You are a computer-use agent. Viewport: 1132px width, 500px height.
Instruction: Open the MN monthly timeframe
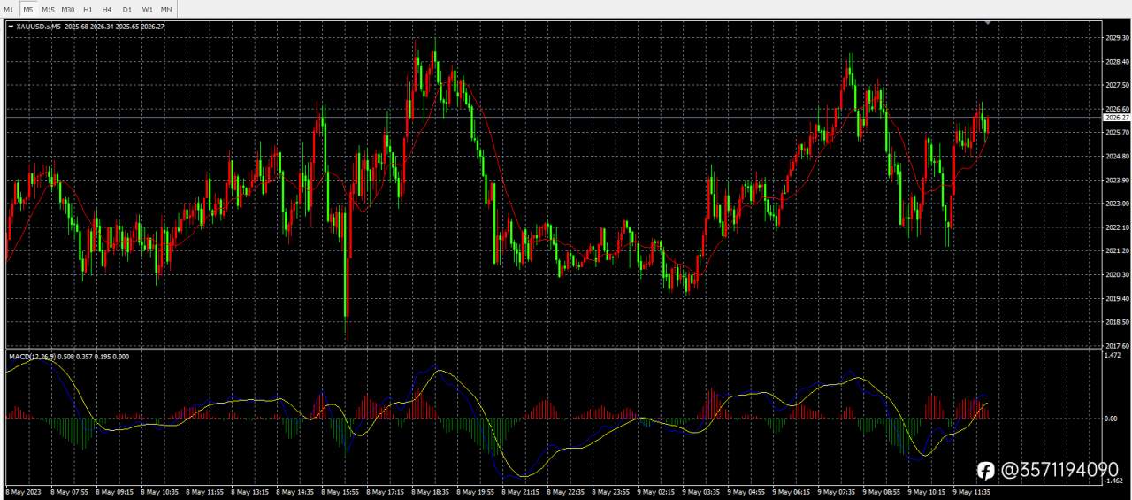point(166,9)
